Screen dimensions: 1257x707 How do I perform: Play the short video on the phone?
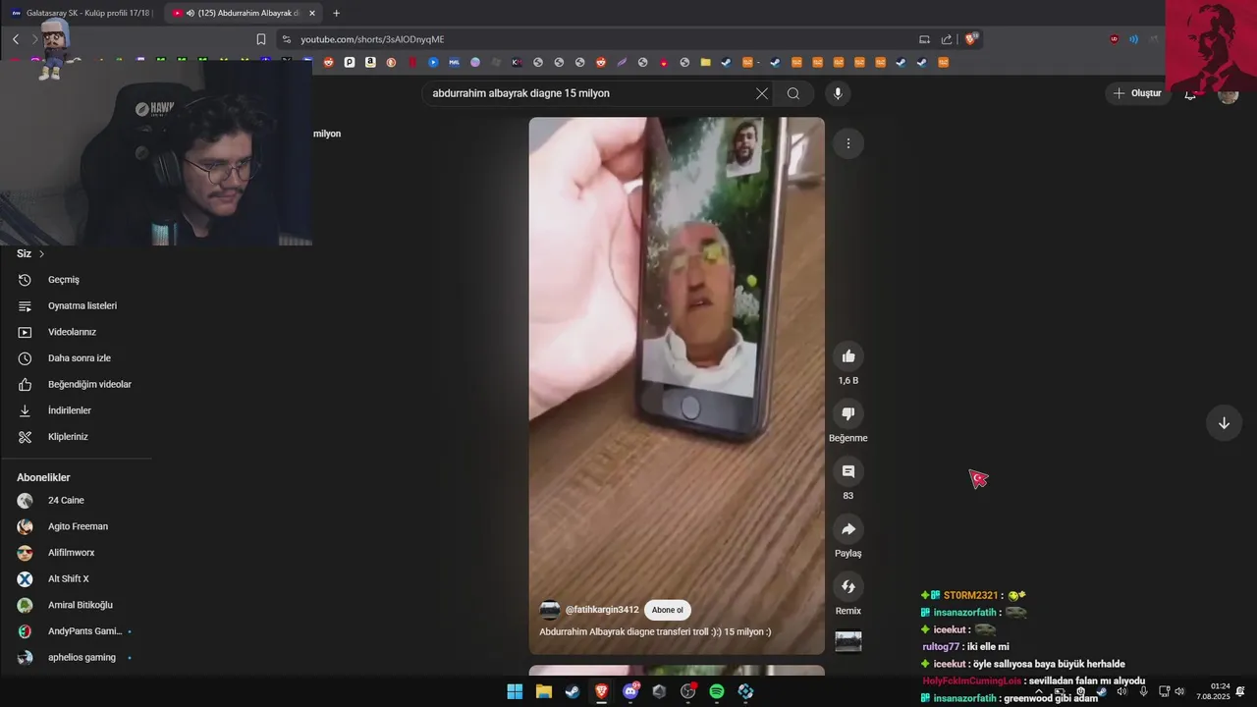(x=677, y=386)
